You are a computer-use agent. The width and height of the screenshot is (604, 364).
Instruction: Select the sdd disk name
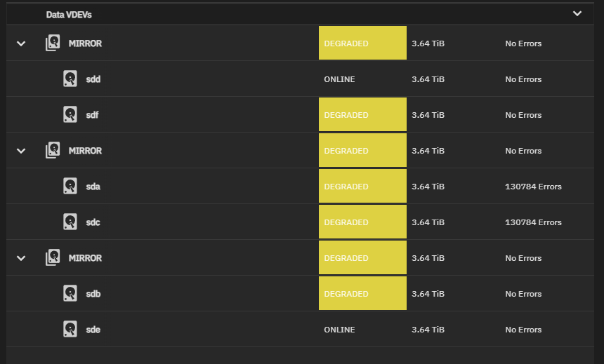tap(93, 79)
